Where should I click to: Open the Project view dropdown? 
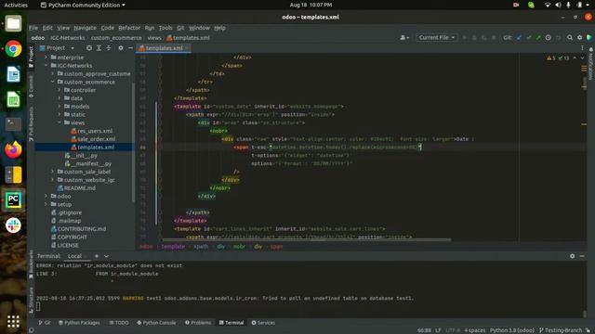click(x=57, y=48)
